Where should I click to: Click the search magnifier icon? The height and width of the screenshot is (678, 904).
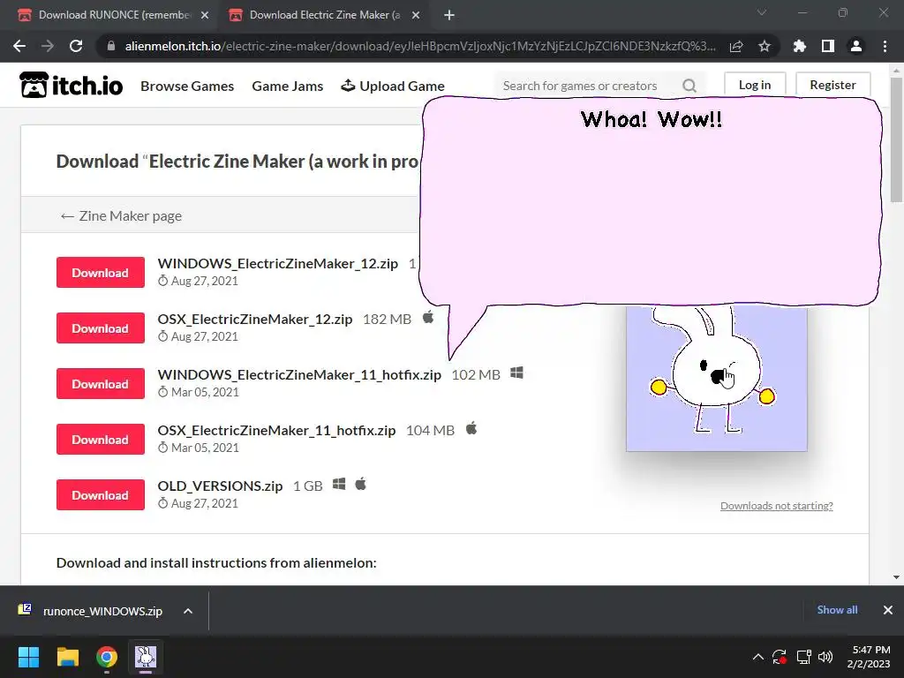click(x=689, y=86)
